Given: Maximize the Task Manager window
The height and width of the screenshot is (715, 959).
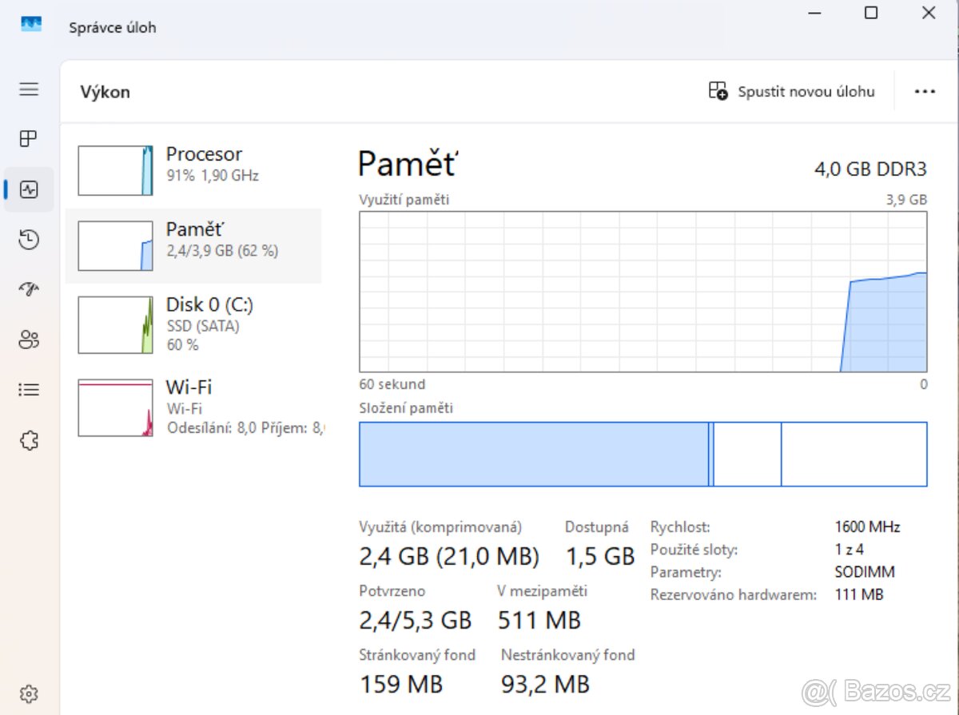Looking at the screenshot, I should click(871, 13).
